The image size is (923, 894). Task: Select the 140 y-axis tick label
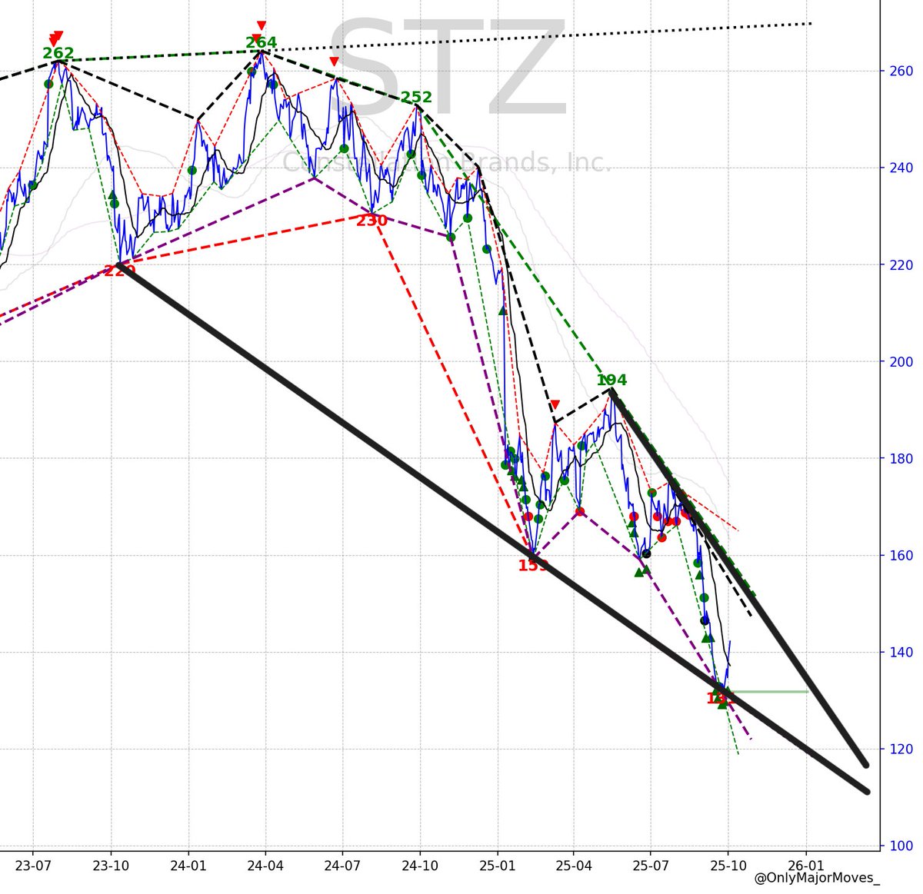[901, 653]
